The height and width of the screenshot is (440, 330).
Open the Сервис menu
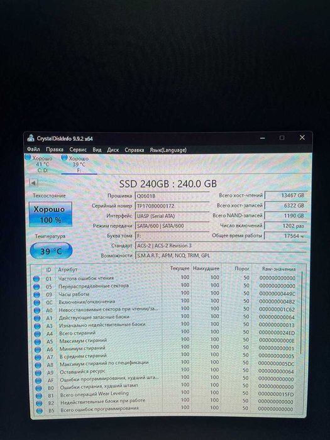coord(78,150)
